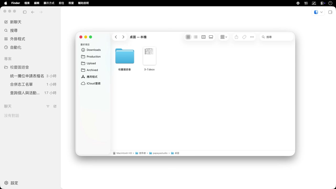
Task: Click the Finder search field
Action: (x=276, y=37)
